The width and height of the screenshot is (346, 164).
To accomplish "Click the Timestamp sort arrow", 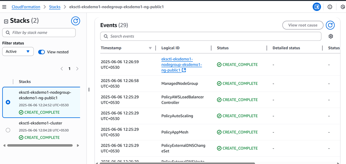I will (151, 48).
